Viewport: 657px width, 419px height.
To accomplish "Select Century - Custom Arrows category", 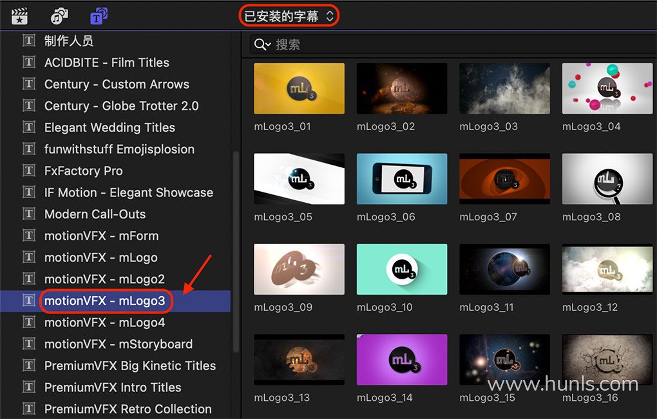I will [115, 84].
